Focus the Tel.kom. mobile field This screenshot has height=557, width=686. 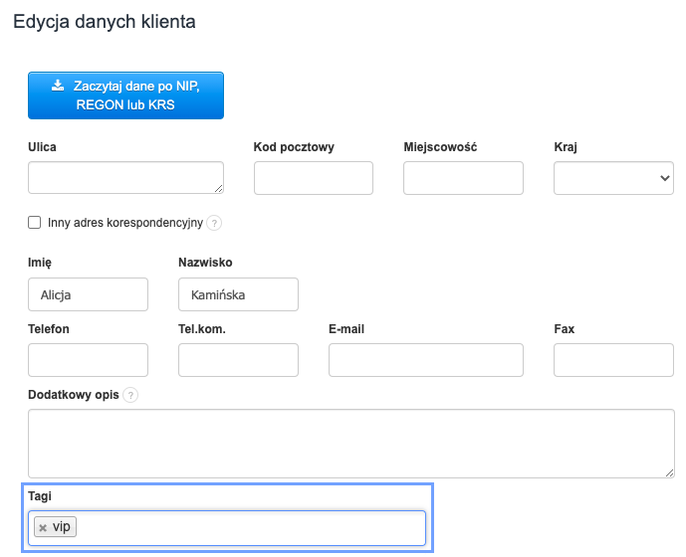[x=238, y=360]
